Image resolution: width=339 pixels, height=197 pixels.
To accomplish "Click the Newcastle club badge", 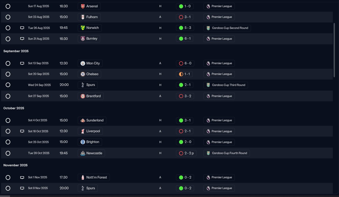I will [x=83, y=153].
